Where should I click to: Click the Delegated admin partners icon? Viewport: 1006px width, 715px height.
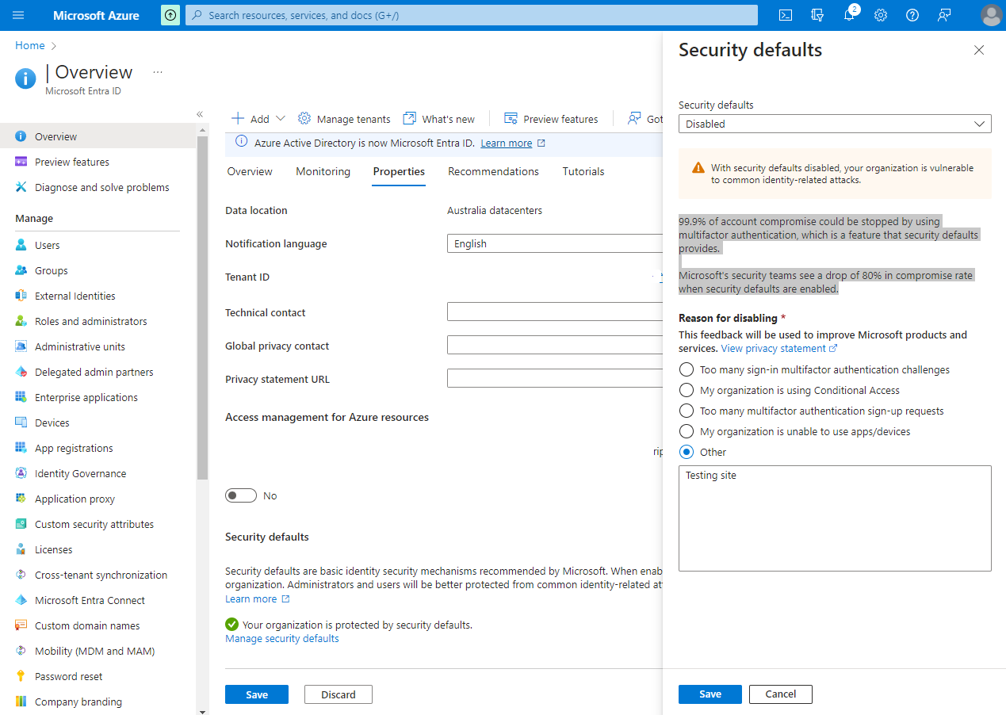(21, 372)
